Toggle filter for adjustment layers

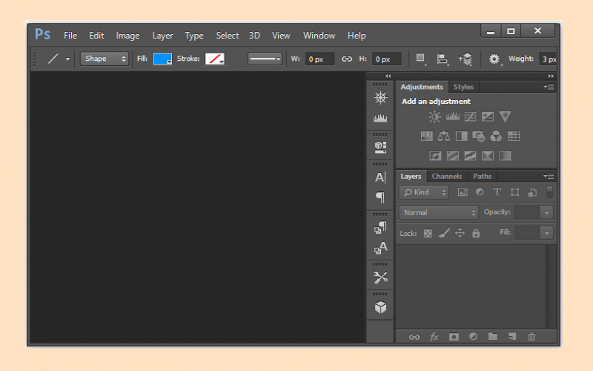coord(480,192)
